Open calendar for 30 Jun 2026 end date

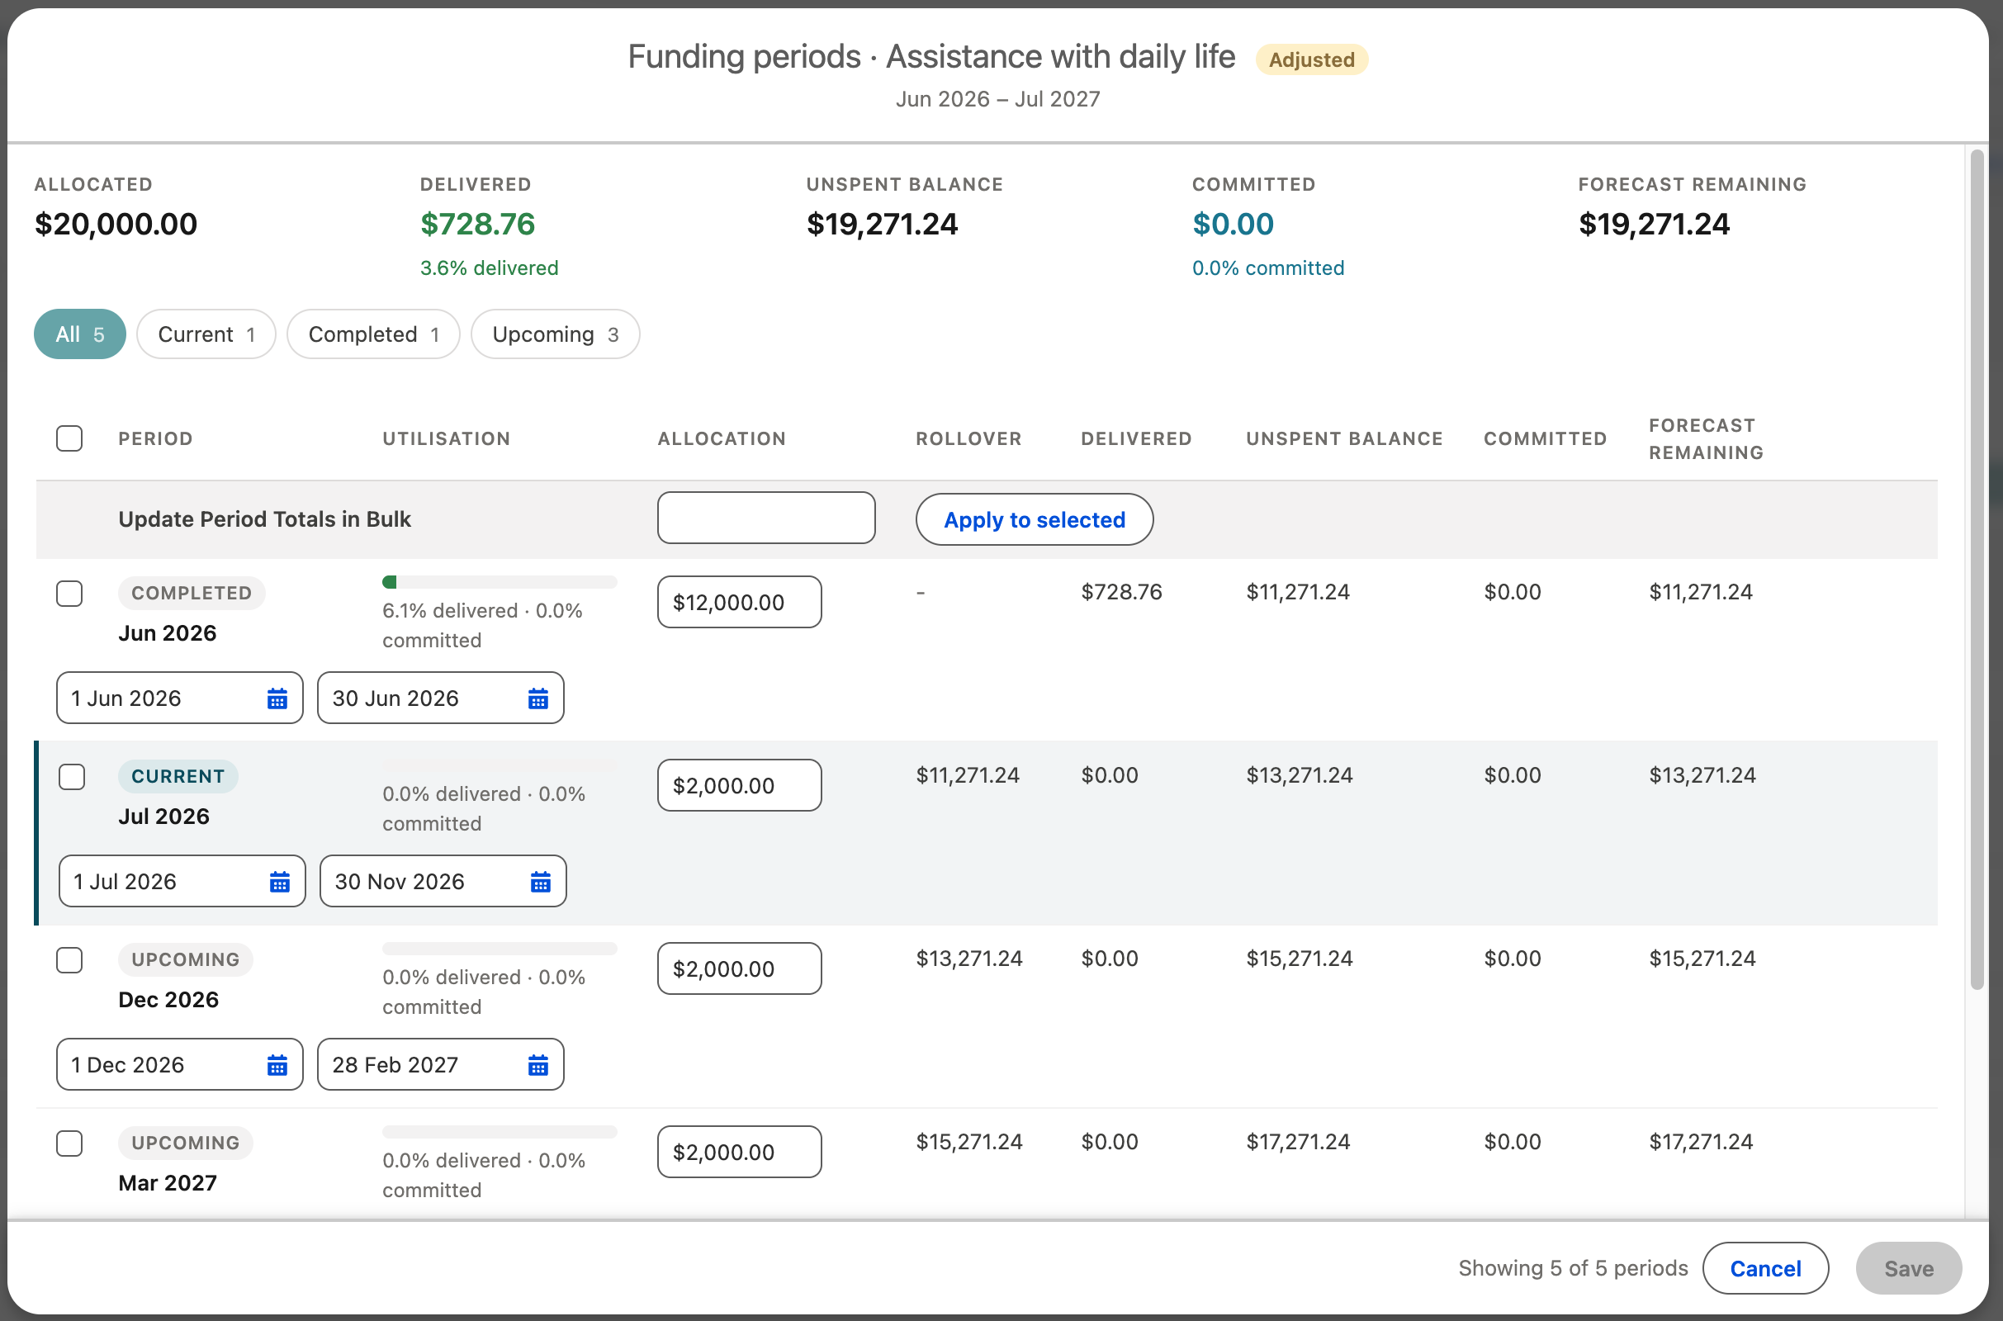538,698
